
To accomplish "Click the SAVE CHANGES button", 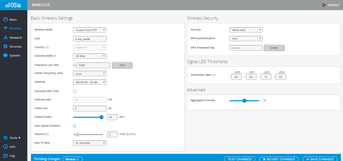I will pos(320,159).
